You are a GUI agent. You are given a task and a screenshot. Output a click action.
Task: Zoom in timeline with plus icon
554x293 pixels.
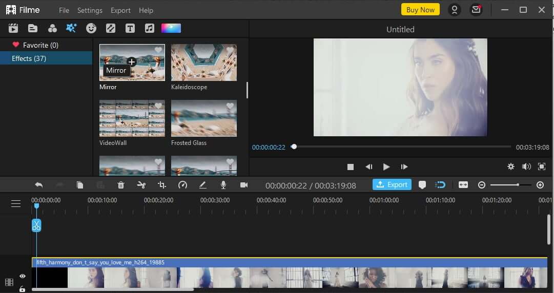click(540, 185)
